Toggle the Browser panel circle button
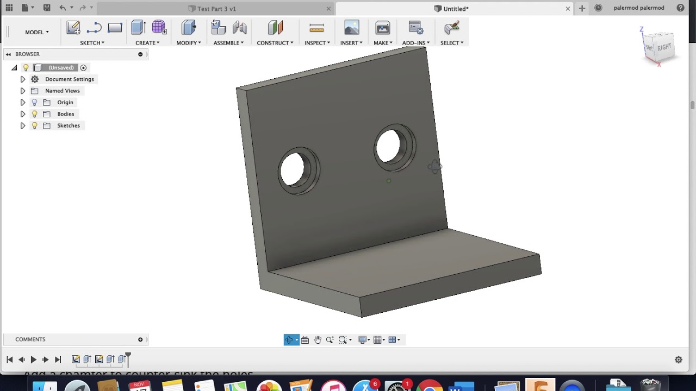 140,54
